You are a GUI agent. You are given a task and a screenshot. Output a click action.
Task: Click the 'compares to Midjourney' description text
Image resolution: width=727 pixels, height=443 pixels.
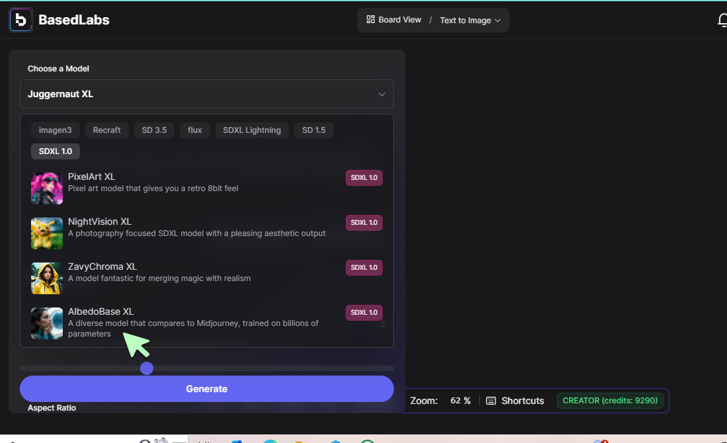click(194, 329)
